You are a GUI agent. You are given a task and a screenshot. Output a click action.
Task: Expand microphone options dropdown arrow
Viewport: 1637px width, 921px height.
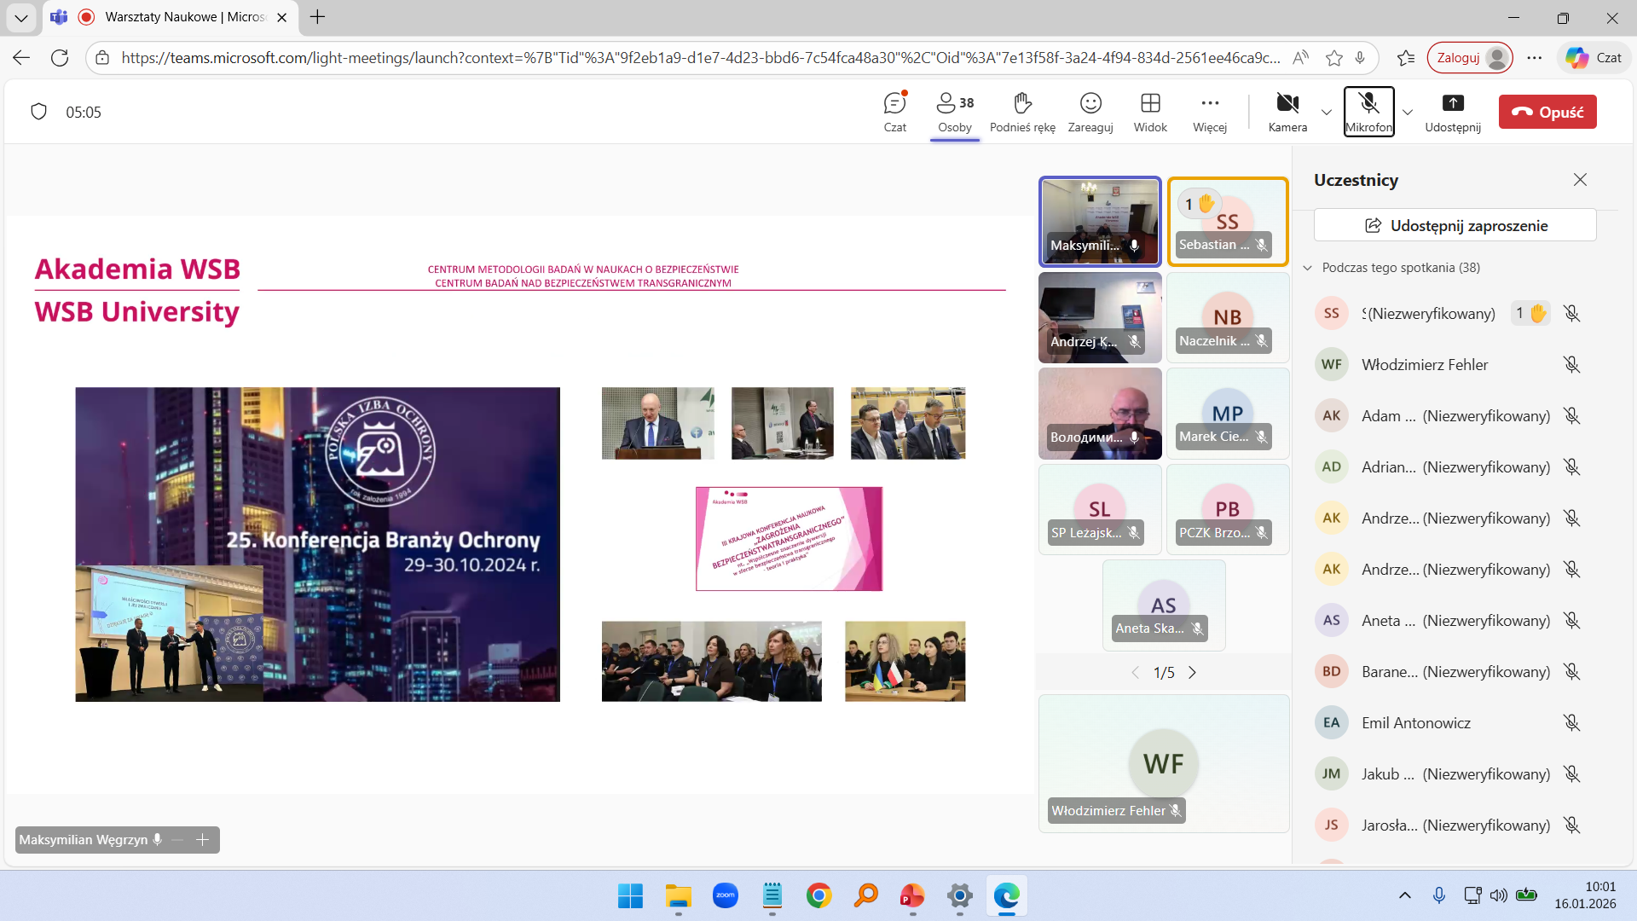(1408, 113)
